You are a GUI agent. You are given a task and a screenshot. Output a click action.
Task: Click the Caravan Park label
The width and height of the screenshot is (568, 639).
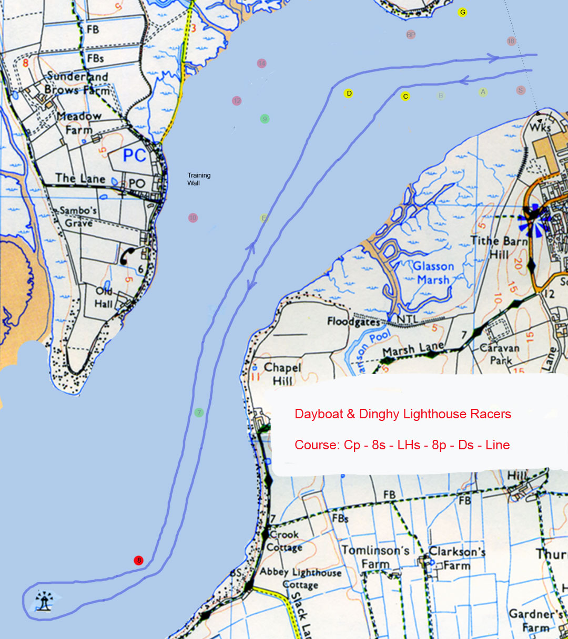click(x=500, y=354)
